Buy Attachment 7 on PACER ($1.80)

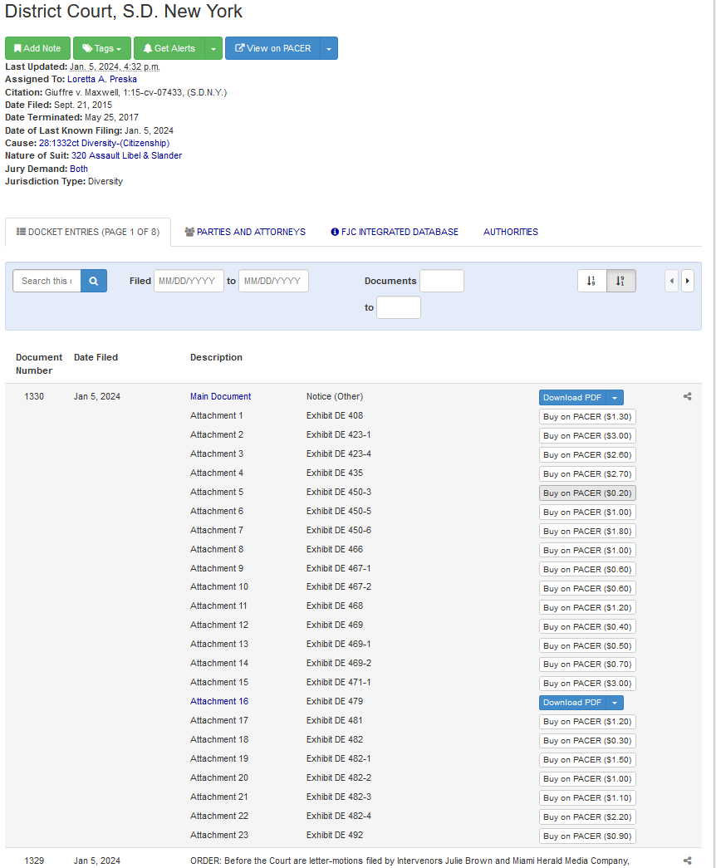coord(587,532)
